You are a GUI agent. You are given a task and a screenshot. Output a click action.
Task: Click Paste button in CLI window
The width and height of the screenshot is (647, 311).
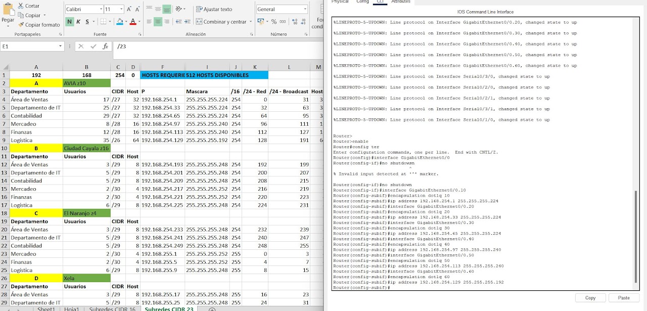tap(624, 298)
